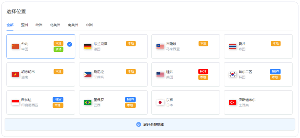This screenshot has height=138, width=300.
Task: Click the 德国 country label
Action: (x=97, y=49)
